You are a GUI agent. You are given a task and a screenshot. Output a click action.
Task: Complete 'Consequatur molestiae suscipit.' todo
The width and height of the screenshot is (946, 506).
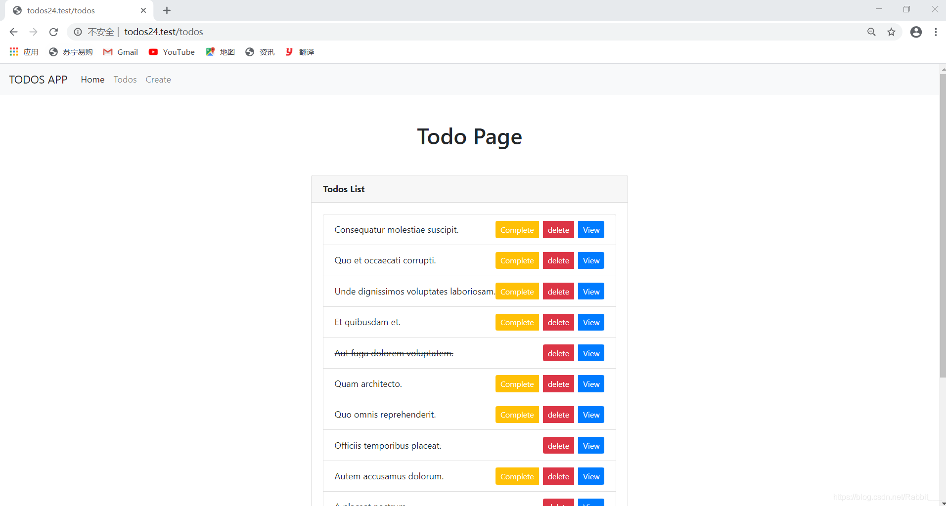tap(517, 230)
